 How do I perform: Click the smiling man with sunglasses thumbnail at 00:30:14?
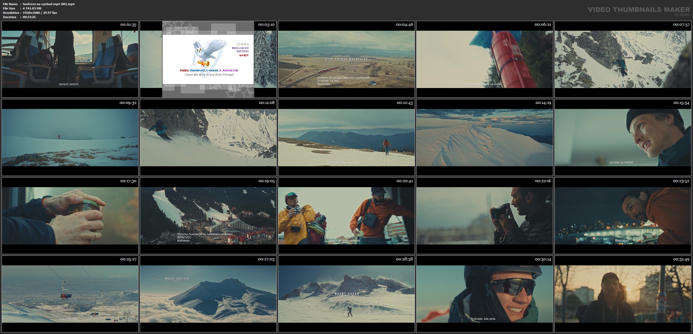point(485,294)
